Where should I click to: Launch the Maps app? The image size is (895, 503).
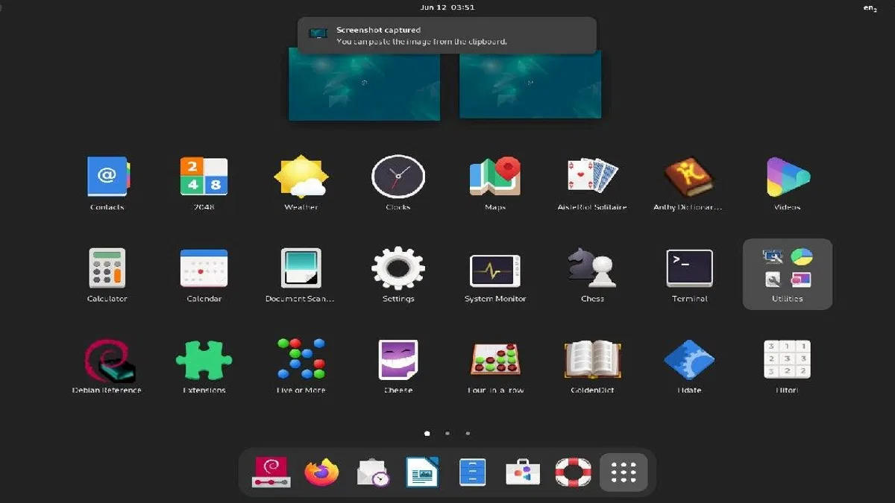495,183
